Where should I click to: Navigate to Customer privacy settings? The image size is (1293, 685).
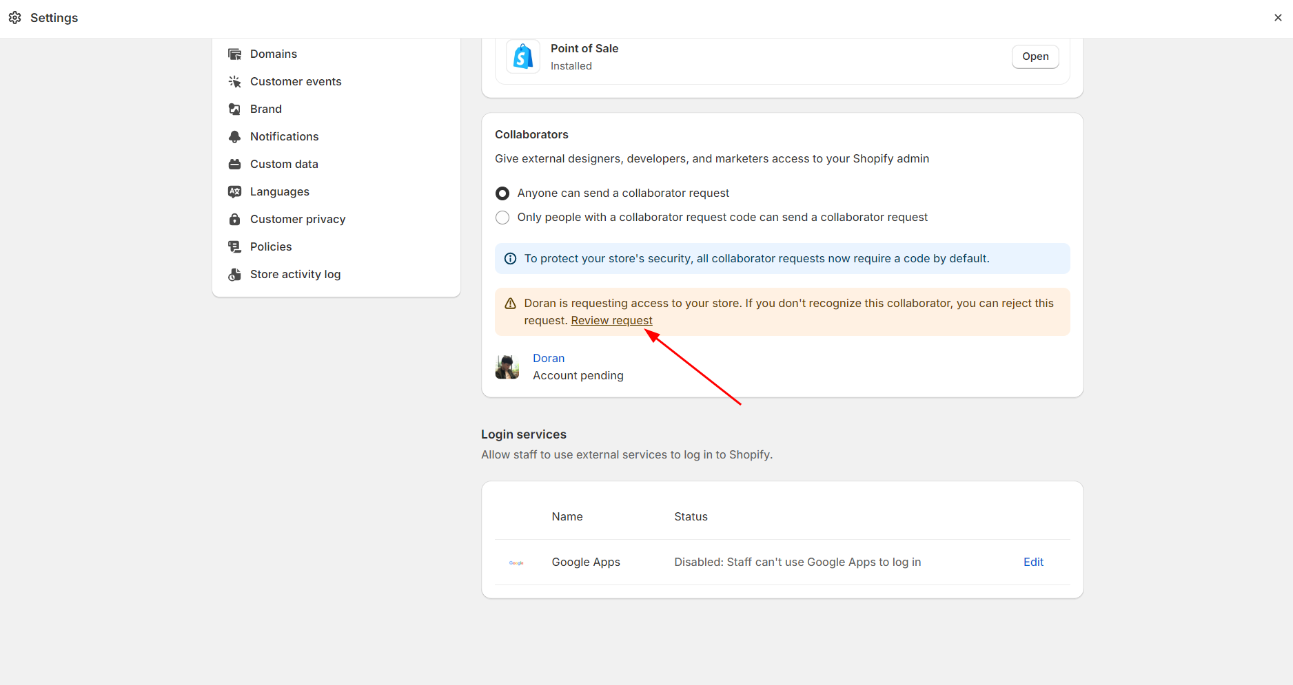tap(298, 219)
